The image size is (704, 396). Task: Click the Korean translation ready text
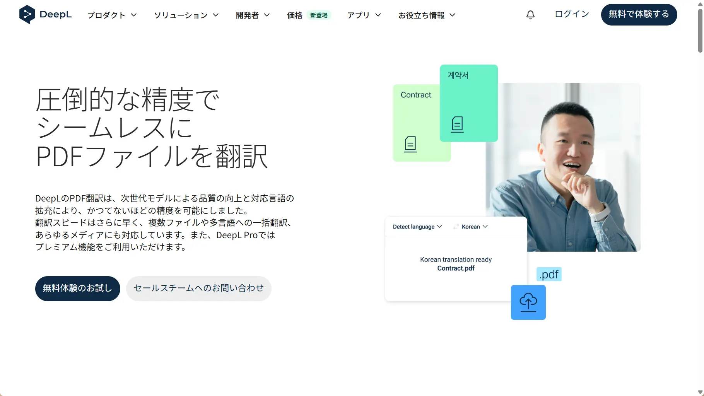click(x=456, y=259)
